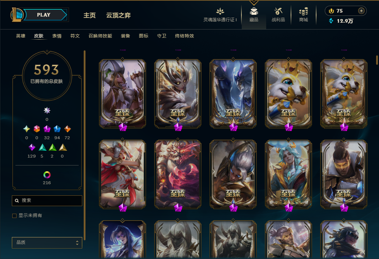The height and width of the screenshot is (259, 379).
Task: Click the 主页 home link
Action: (90, 15)
